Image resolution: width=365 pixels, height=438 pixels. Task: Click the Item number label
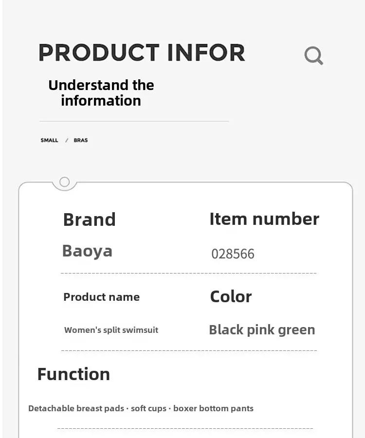tap(264, 219)
